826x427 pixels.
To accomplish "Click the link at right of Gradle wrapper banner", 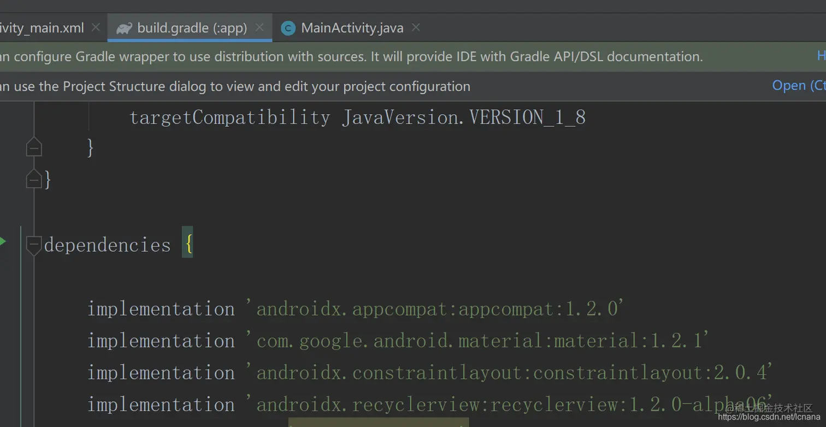I will 821,56.
